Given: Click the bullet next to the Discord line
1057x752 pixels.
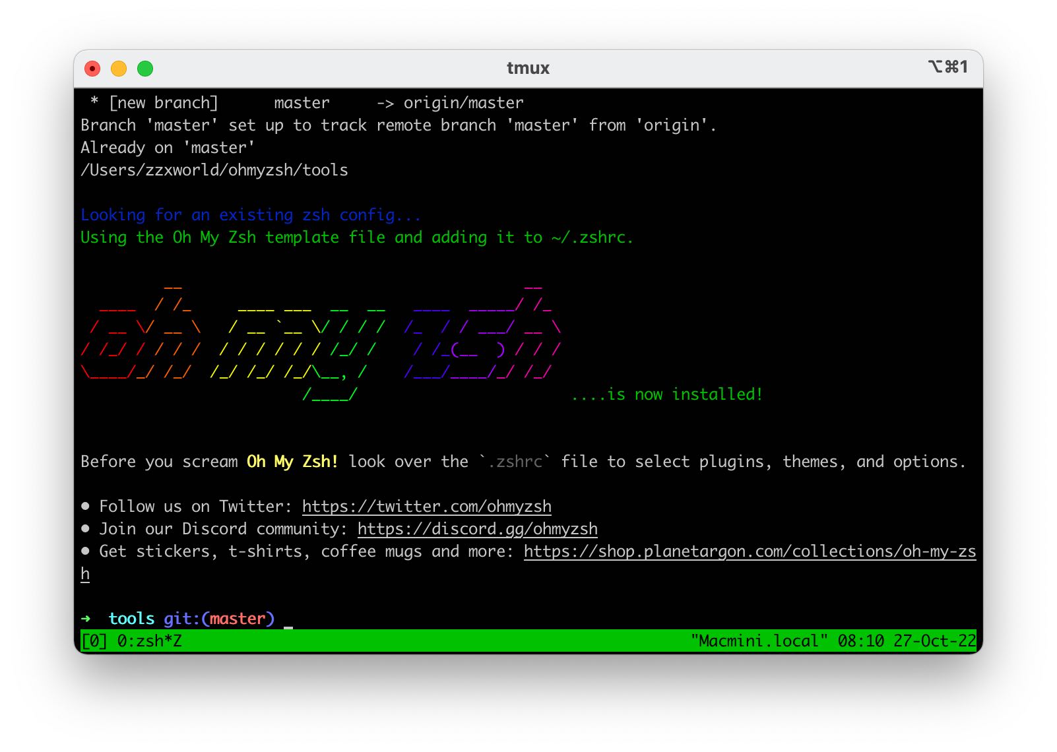Looking at the screenshot, I should [85, 528].
